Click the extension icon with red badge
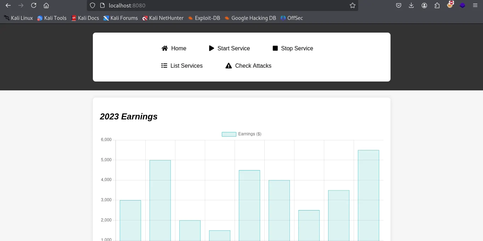Screen dimensions: 483x241 [450, 5]
